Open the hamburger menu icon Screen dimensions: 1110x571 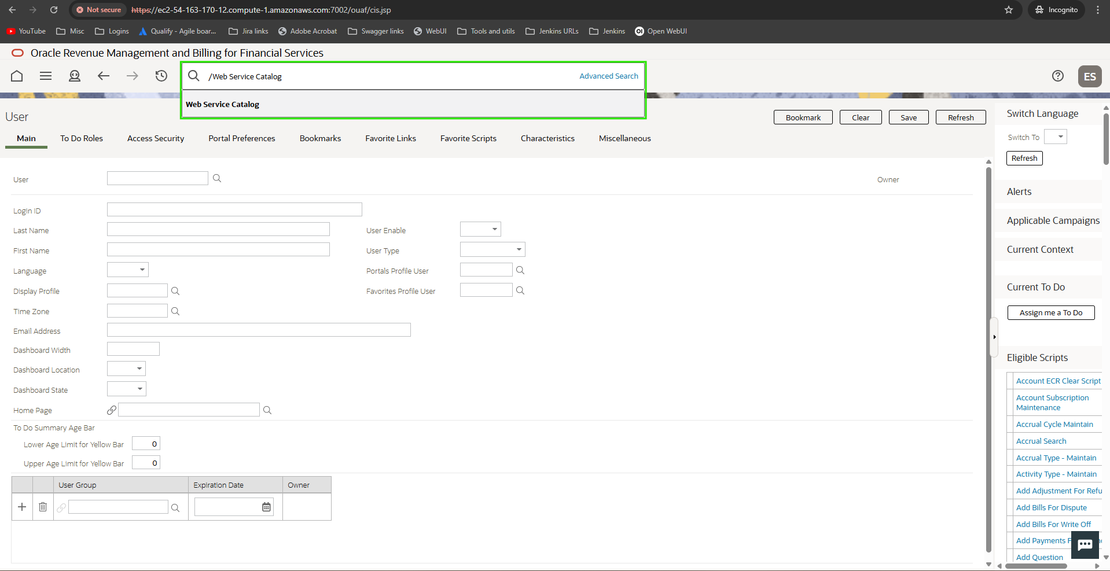click(x=46, y=76)
